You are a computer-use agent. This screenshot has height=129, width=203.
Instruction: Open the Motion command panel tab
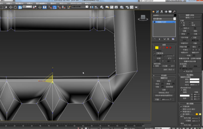click(166, 12)
